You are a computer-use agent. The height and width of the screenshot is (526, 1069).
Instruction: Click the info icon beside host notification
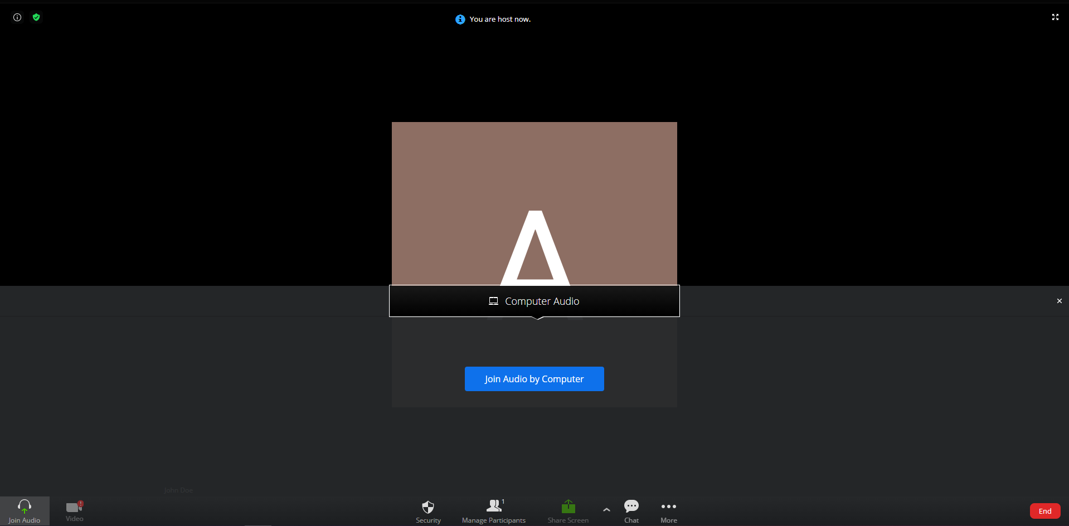(x=460, y=20)
